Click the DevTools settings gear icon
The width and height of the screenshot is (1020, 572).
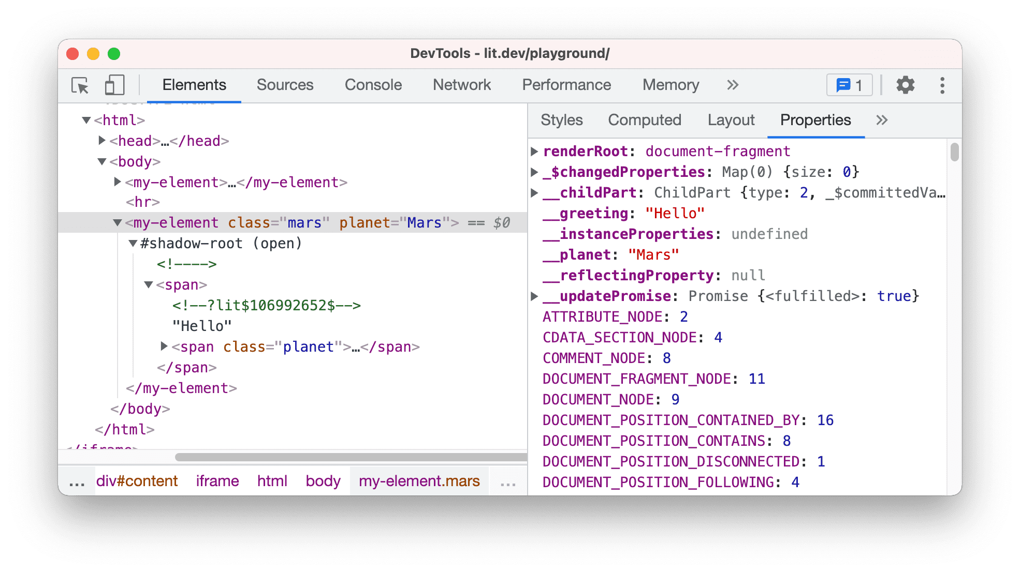point(907,84)
